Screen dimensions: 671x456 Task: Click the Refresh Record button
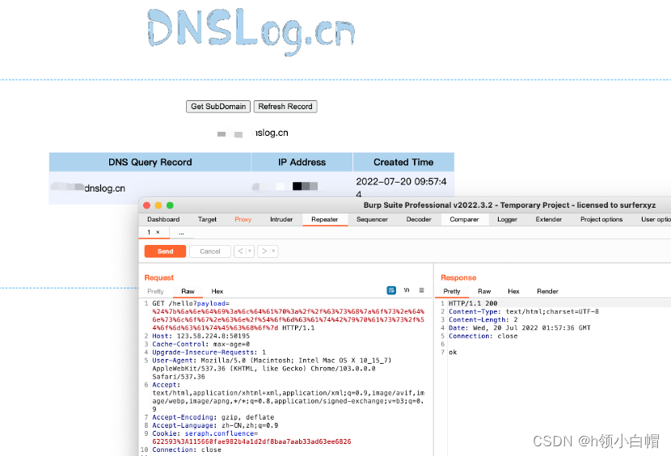point(285,107)
